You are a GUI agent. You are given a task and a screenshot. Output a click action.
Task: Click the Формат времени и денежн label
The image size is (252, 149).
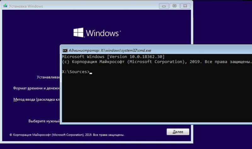(36, 88)
